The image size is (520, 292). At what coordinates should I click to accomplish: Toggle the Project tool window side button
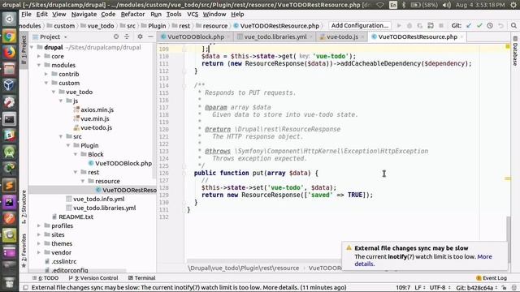(x=24, y=49)
